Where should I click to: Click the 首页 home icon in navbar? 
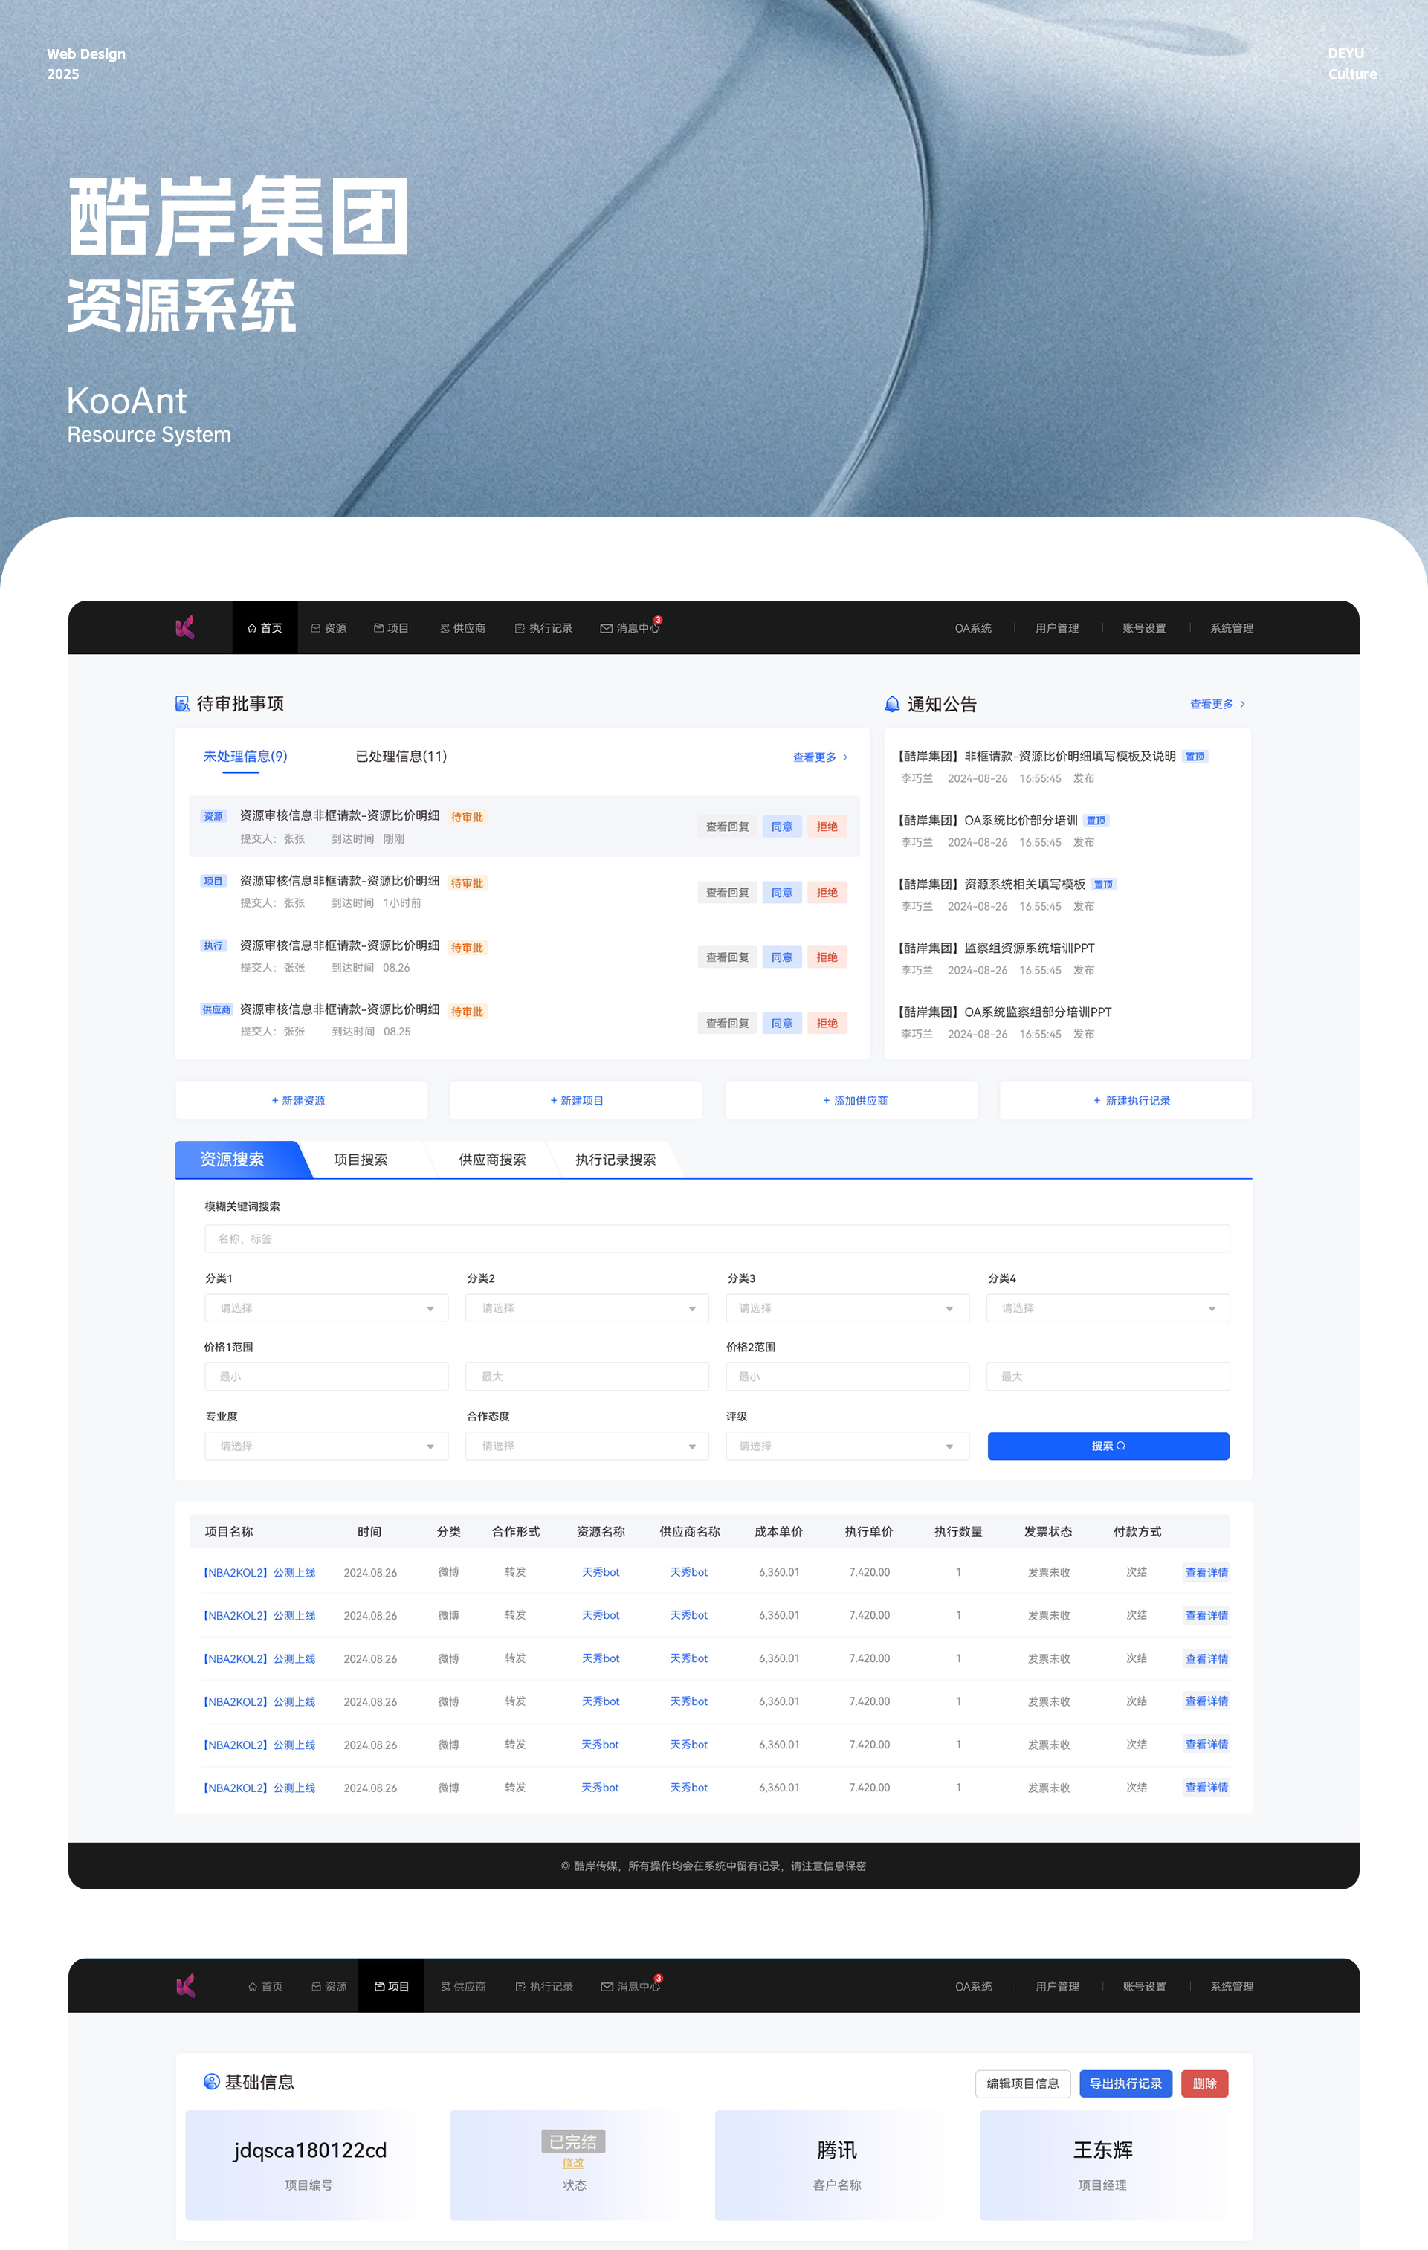pyautogui.click(x=252, y=629)
